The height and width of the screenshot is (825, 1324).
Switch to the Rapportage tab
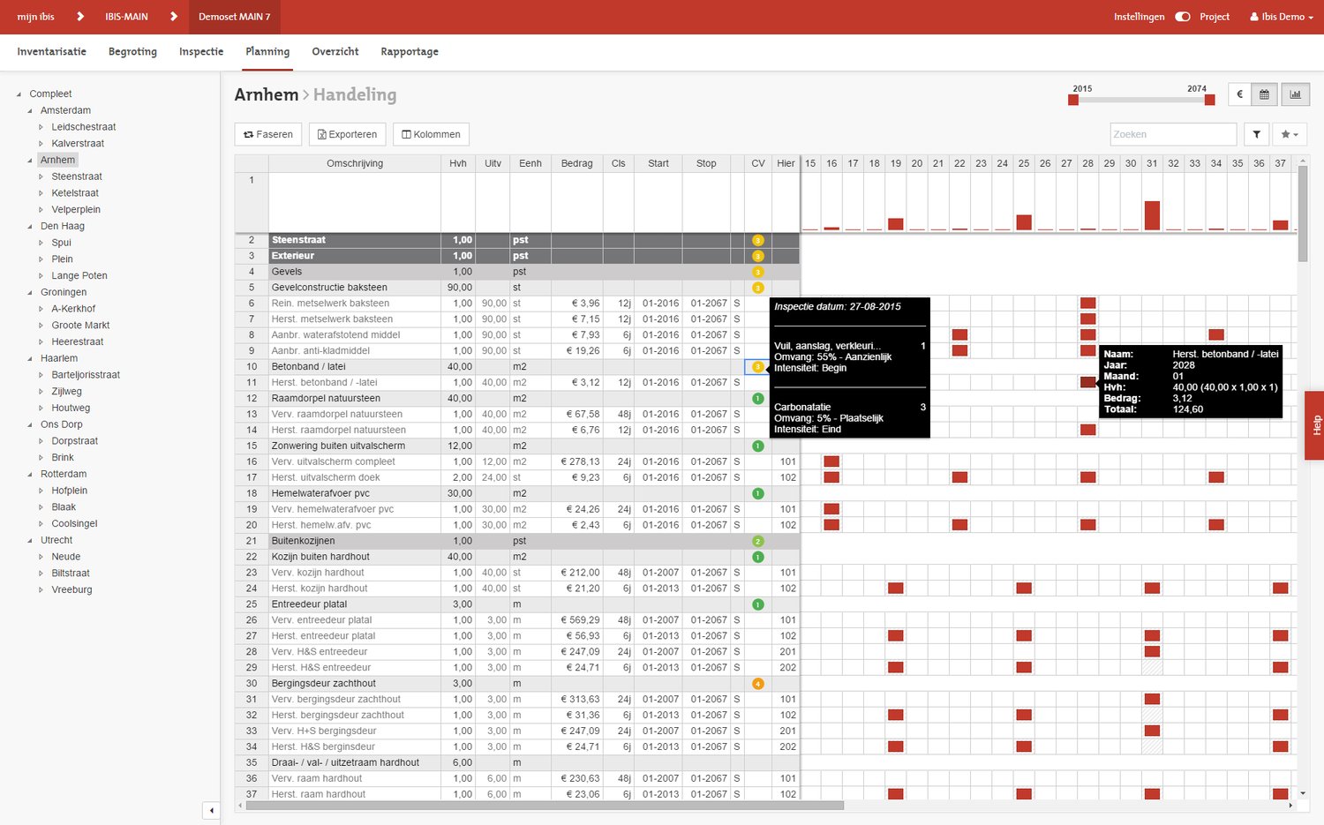pos(410,52)
